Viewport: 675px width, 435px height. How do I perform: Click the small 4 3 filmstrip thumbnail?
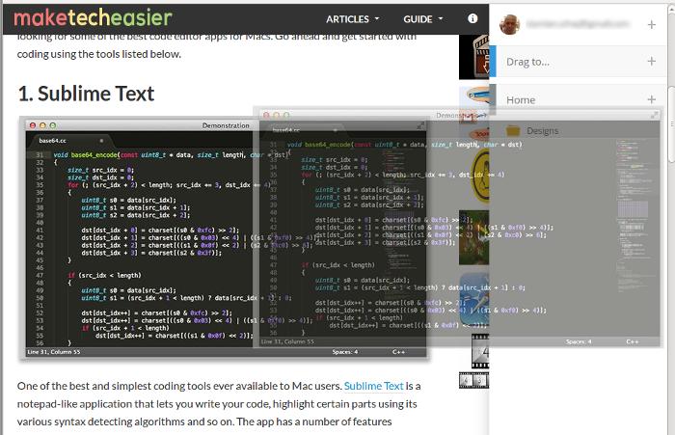tap(473, 380)
